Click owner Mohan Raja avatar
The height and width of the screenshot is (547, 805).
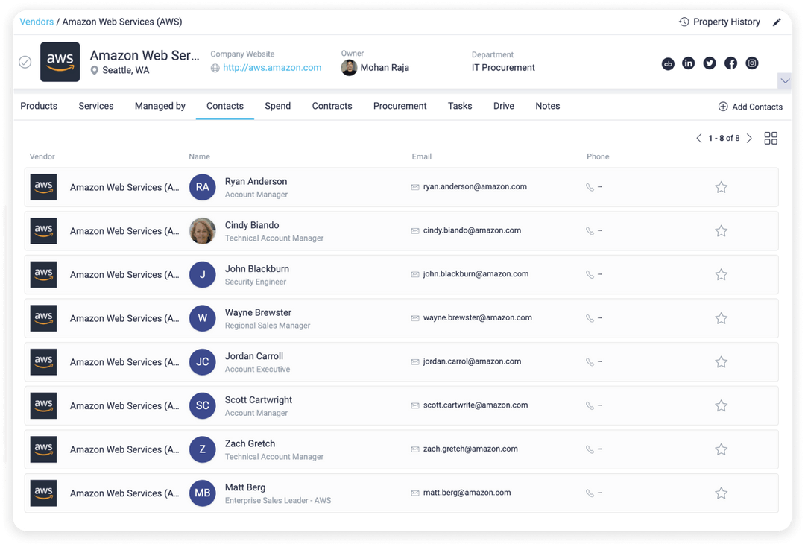[x=349, y=68]
